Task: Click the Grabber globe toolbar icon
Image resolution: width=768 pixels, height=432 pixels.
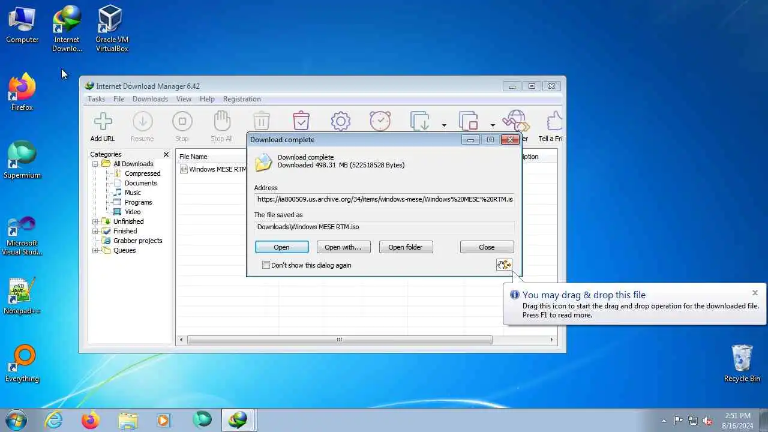Action: [x=516, y=121]
